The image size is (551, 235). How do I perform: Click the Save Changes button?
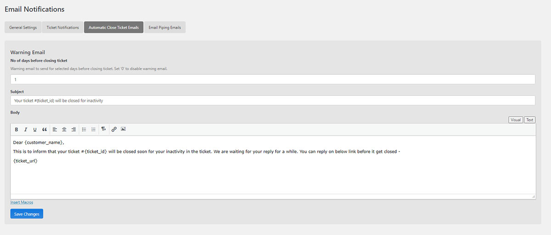(x=27, y=214)
